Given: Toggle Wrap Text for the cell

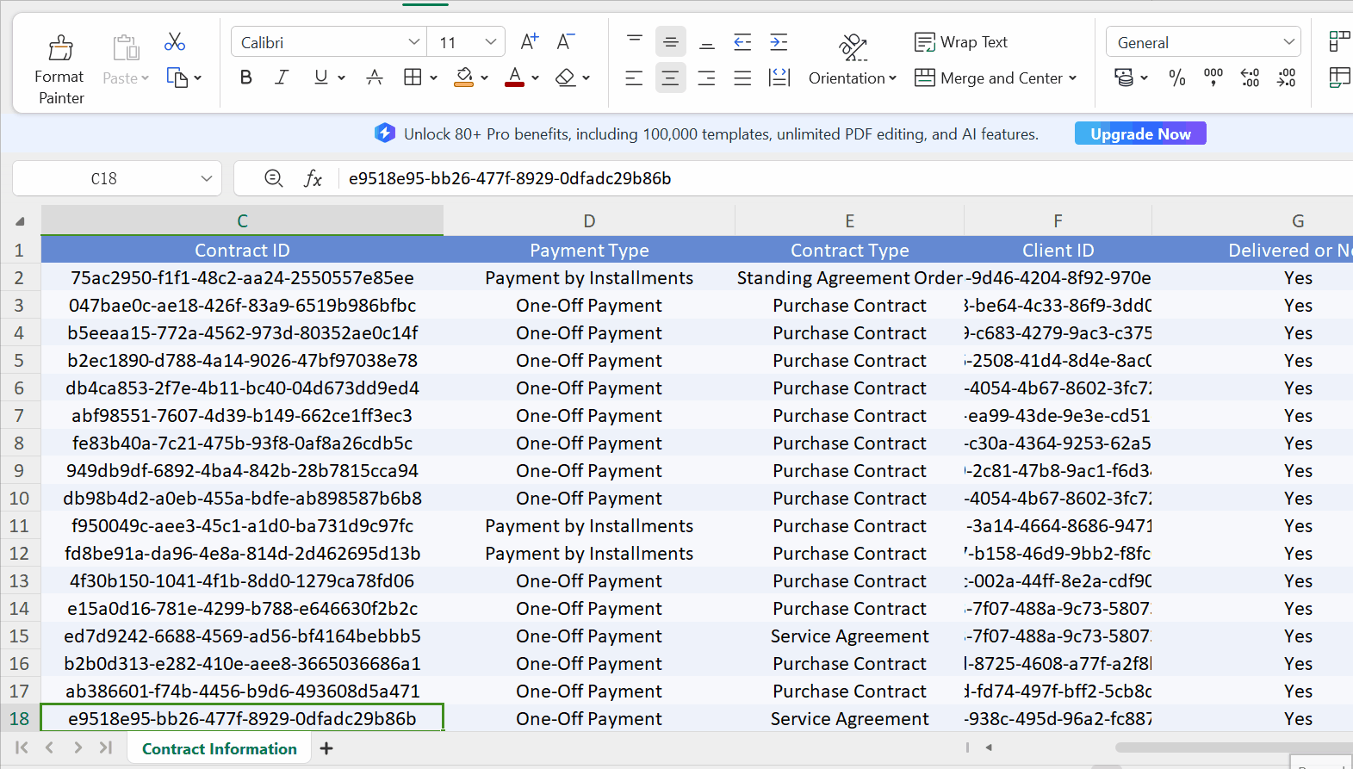Looking at the screenshot, I should 960,42.
